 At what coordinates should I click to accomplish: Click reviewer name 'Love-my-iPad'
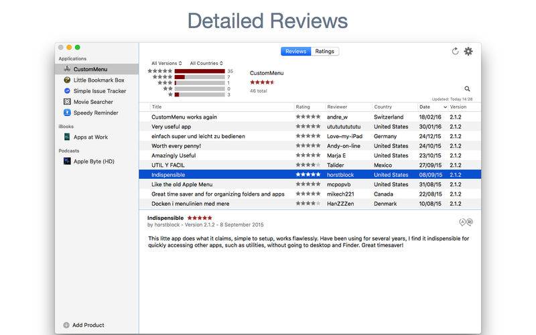[344, 136]
